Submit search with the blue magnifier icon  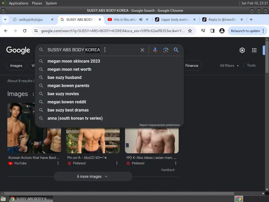(176, 50)
